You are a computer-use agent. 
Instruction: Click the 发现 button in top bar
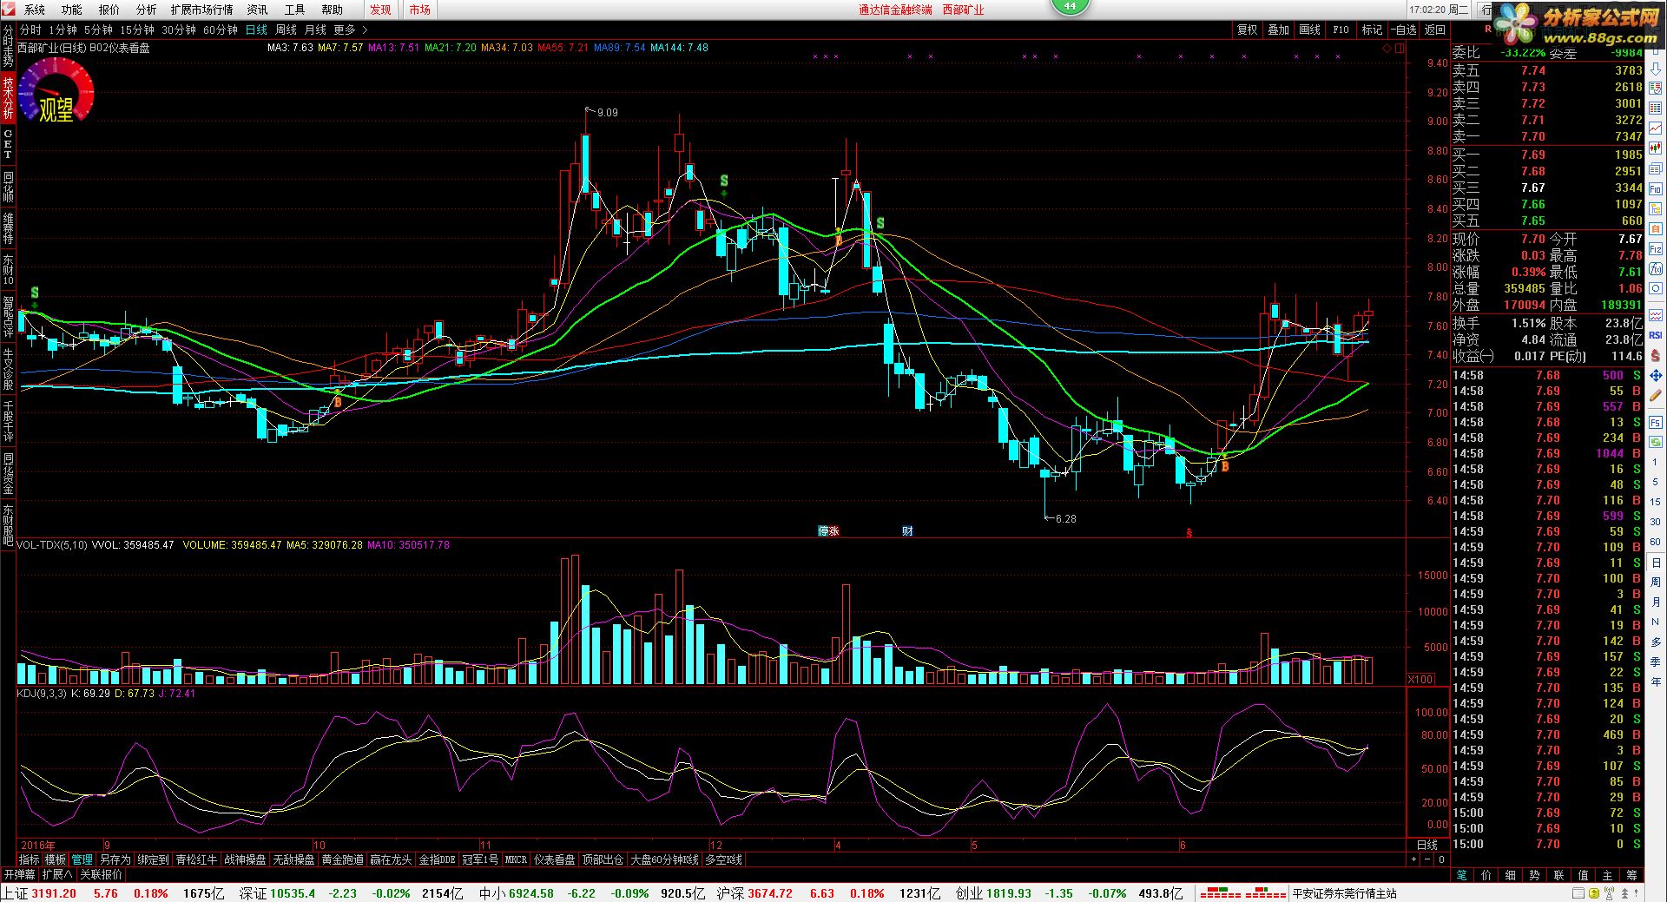(380, 10)
